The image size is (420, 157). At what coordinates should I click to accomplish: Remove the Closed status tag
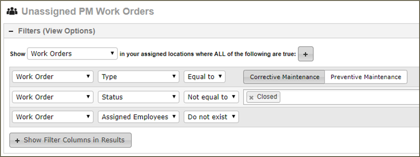click(x=251, y=97)
